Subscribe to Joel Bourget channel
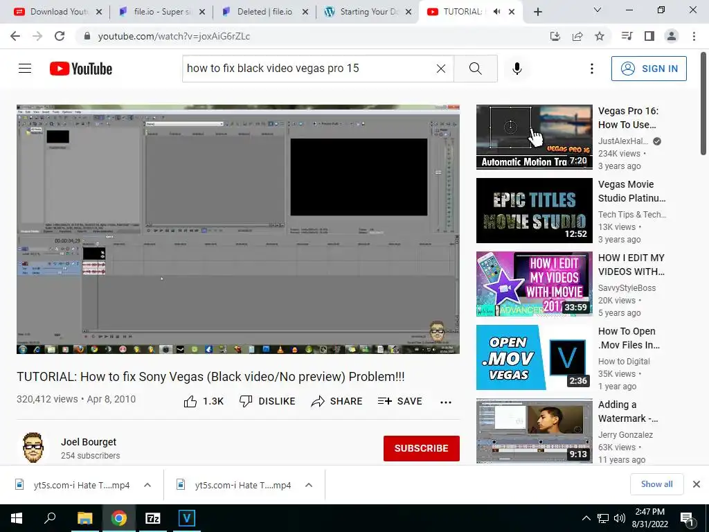The width and height of the screenshot is (709, 532). coord(422,448)
